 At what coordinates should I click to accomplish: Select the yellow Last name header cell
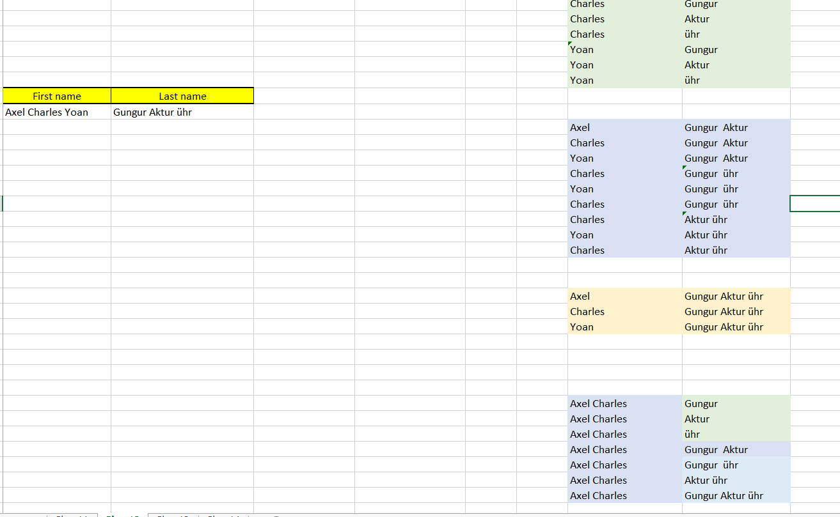coord(182,96)
